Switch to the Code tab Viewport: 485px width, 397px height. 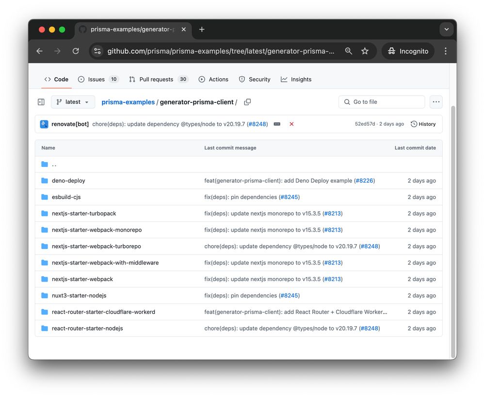[56, 80]
